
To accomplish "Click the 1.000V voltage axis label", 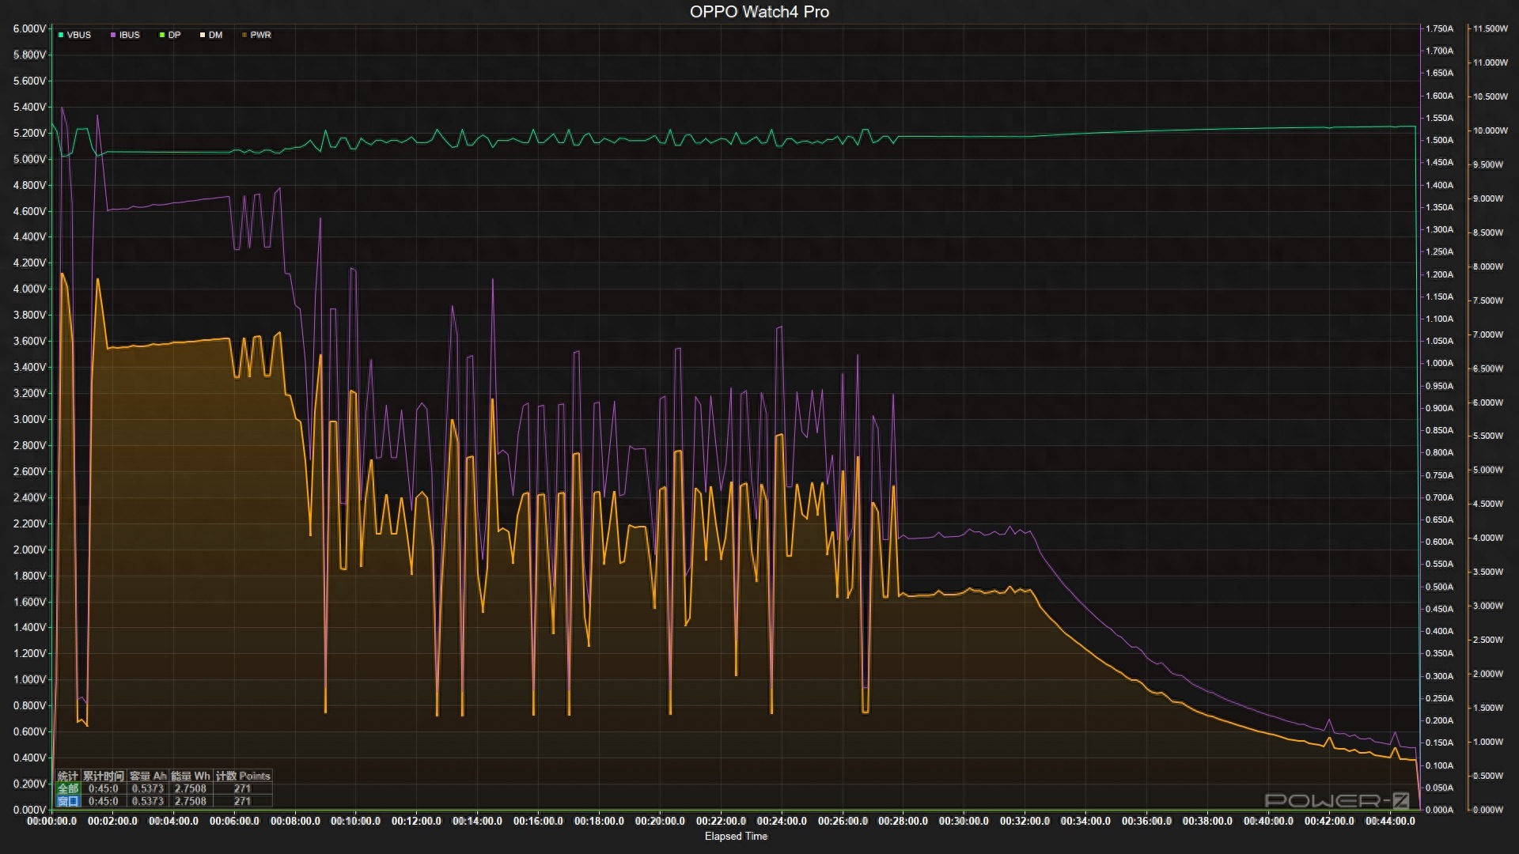I will (x=29, y=679).
